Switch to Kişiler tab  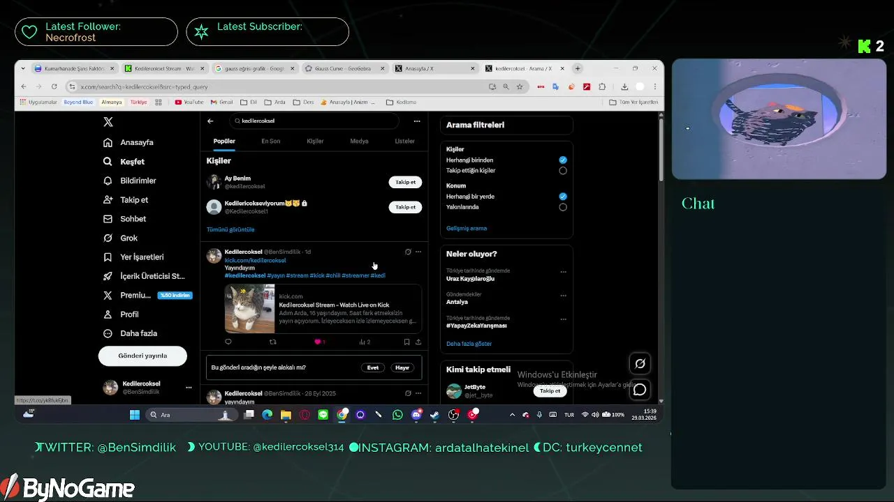click(x=315, y=141)
